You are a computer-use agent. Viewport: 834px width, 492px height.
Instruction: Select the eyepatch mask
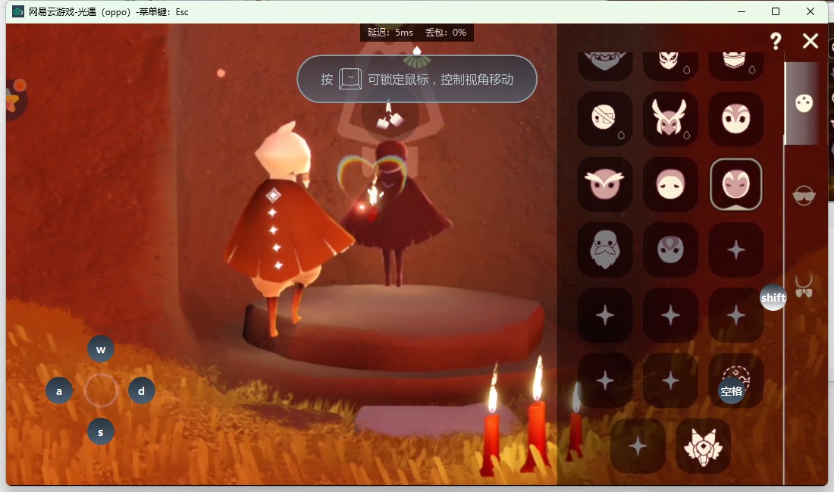pos(605,118)
